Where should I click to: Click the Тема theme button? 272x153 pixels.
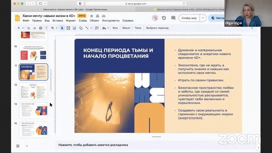pyautogui.click(x=138, y=28)
